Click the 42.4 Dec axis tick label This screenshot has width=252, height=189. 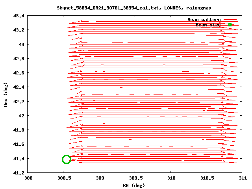point(19,87)
